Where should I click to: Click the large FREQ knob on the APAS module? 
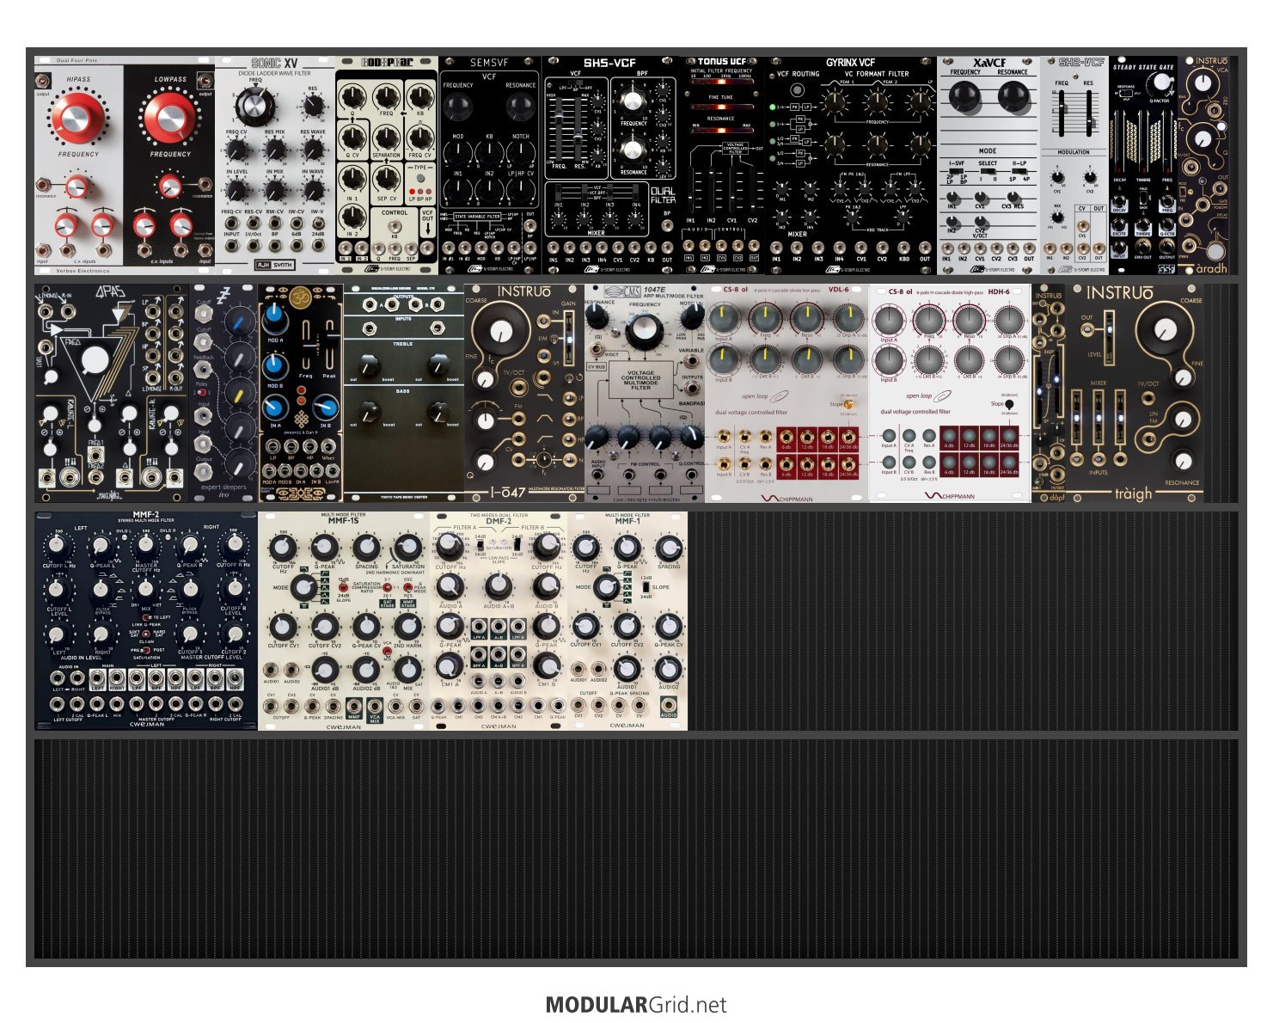click(95, 359)
